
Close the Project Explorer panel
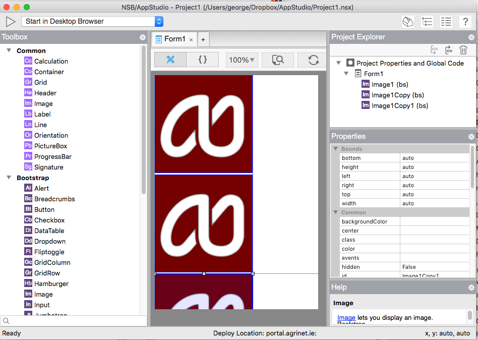[x=471, y=37]
